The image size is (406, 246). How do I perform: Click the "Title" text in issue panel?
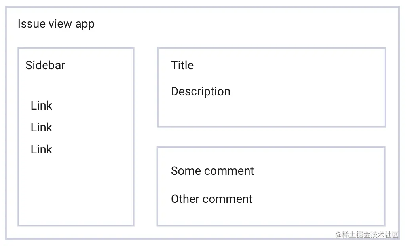(182, 65)
